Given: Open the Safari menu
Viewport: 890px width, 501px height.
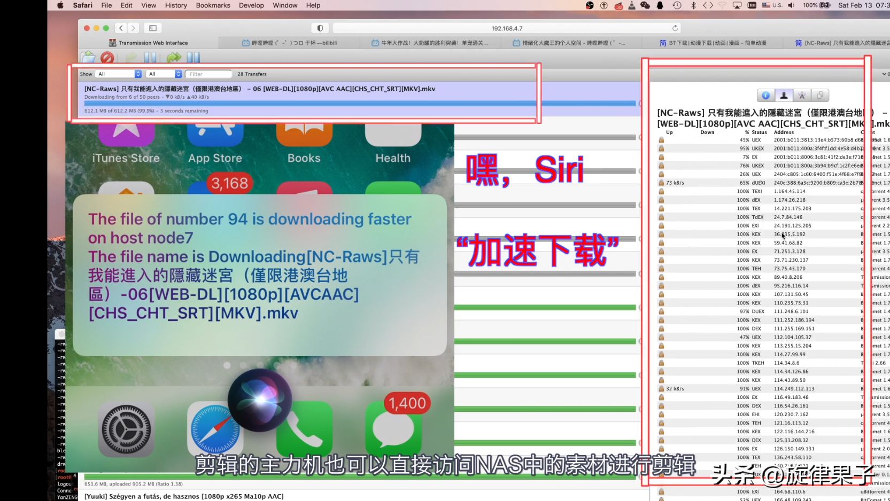Looking at the screenshot, I should point(82,5).
